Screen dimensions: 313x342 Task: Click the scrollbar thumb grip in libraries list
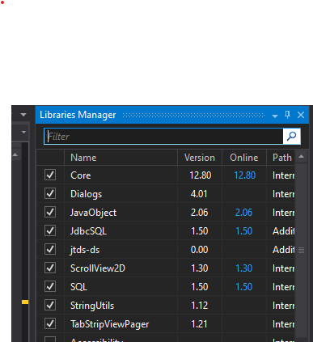pyautogui.click(x=302, y=250)
